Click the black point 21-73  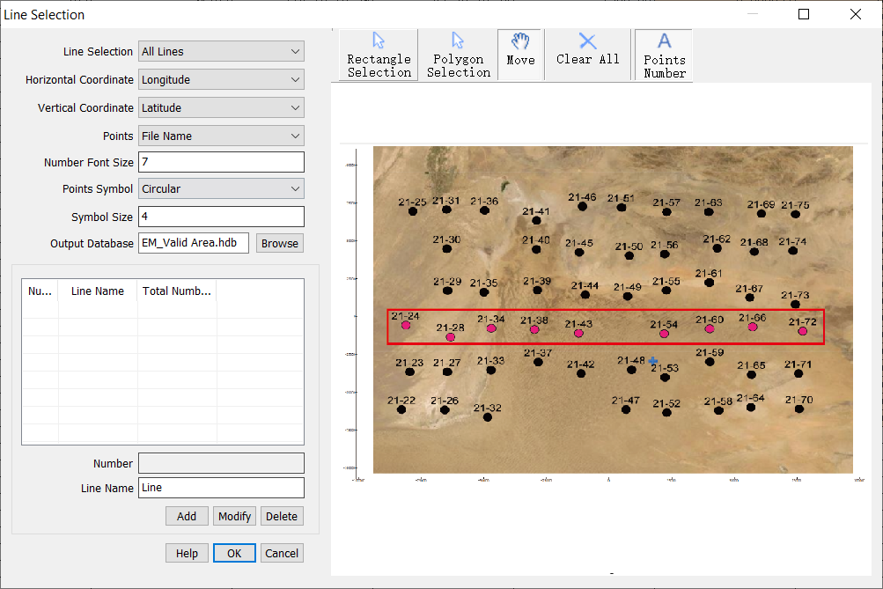795,304
